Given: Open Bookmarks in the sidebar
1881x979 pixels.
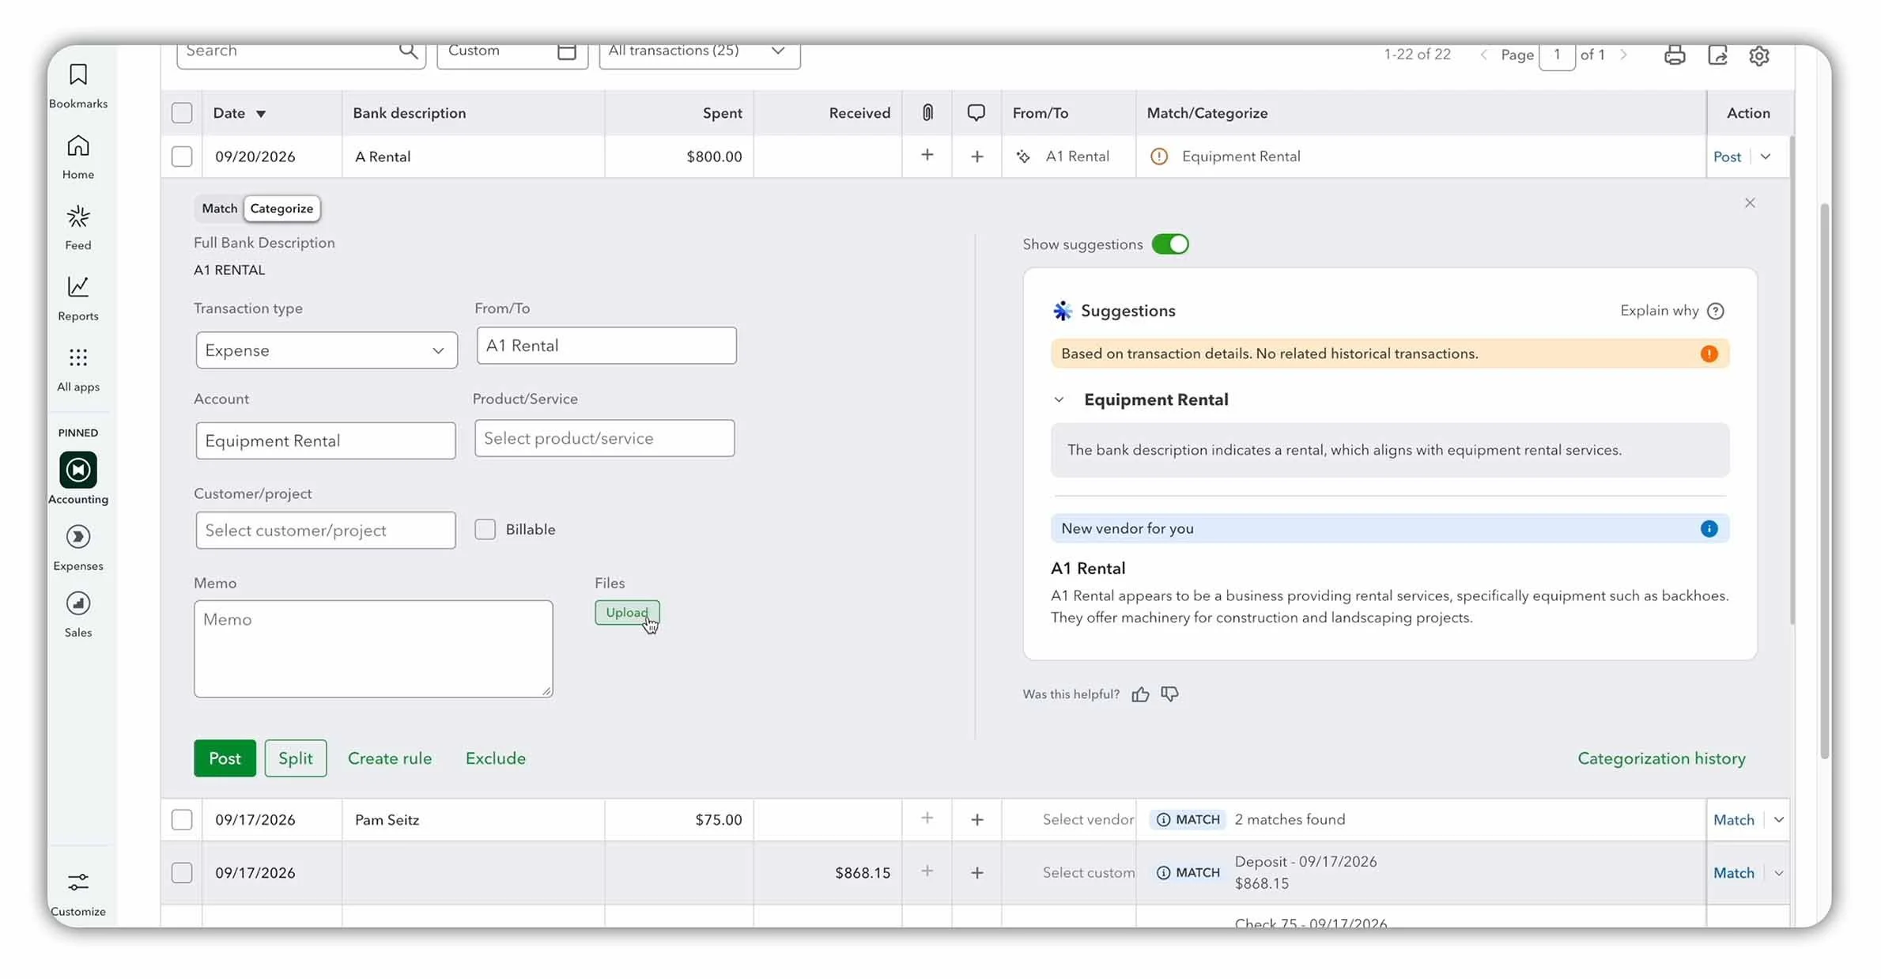Looking at the screenshot, I should click(77, 85).
